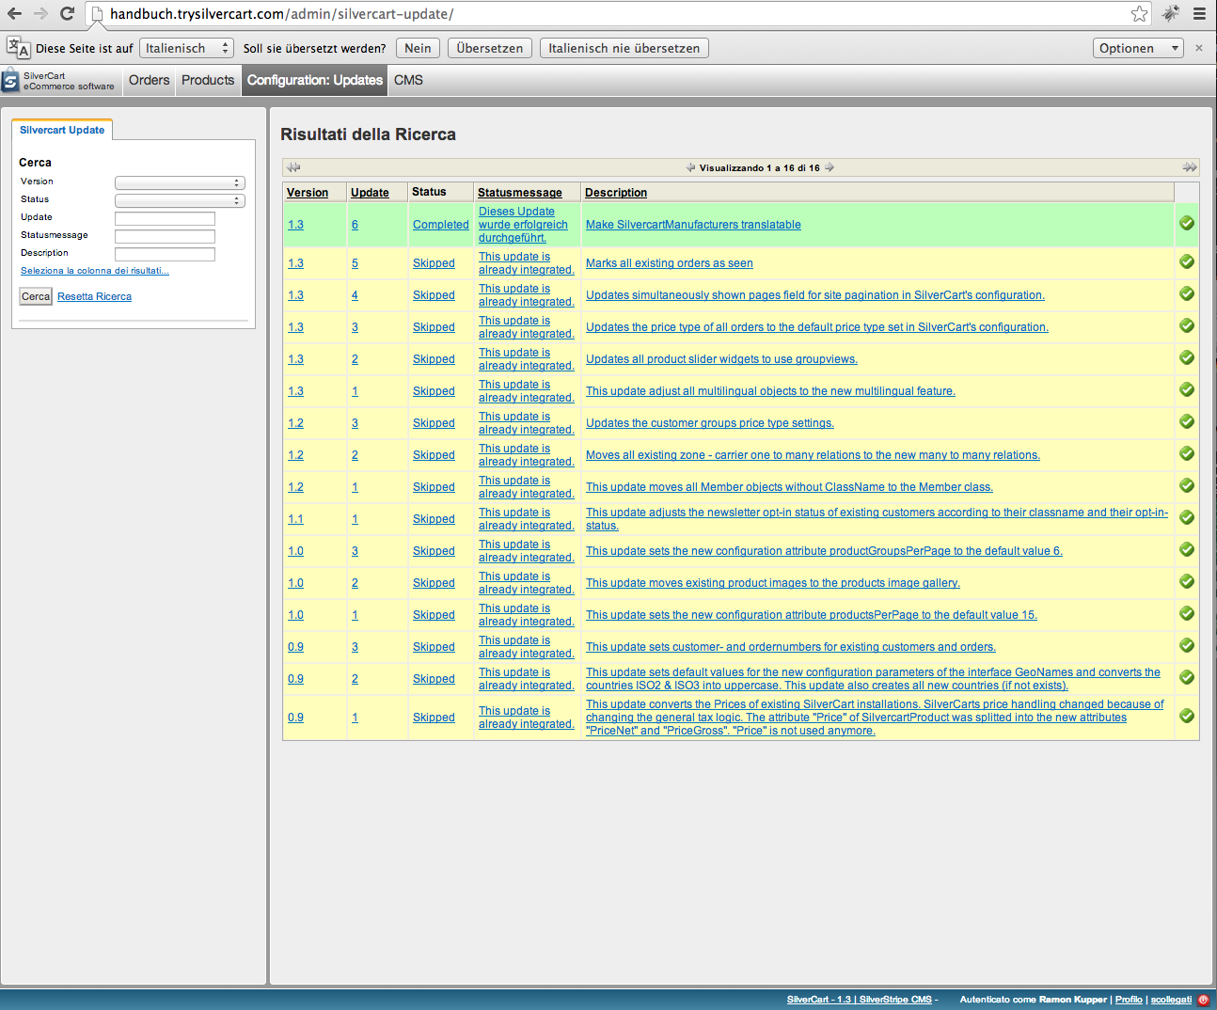The image size is (1217, 1010).
Task: Click green check icon in multilingual objects row
Action: [x=1187, y=389]
